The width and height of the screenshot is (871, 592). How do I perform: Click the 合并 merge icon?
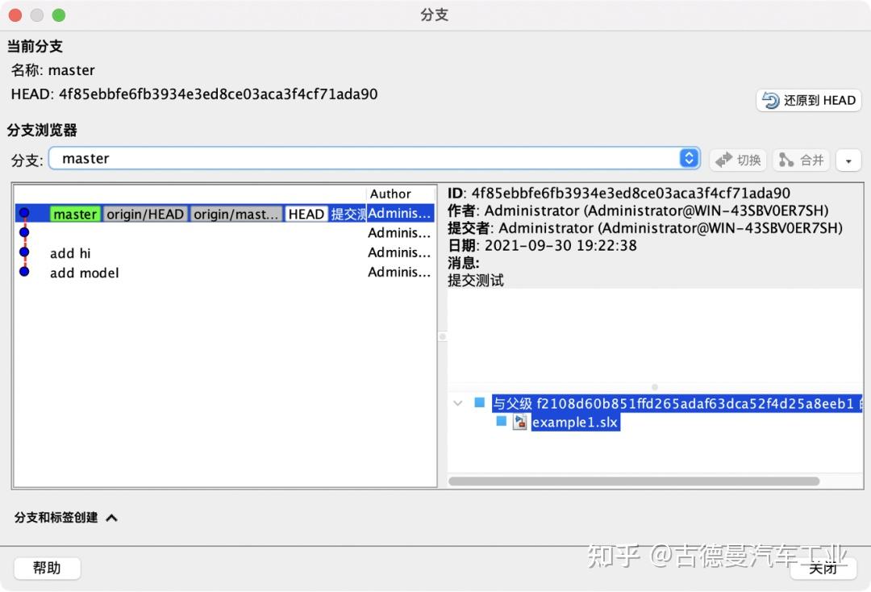[788, 160]
